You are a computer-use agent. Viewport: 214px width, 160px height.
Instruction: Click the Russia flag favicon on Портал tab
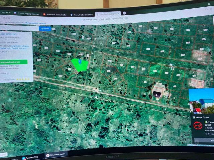point(15,13)
